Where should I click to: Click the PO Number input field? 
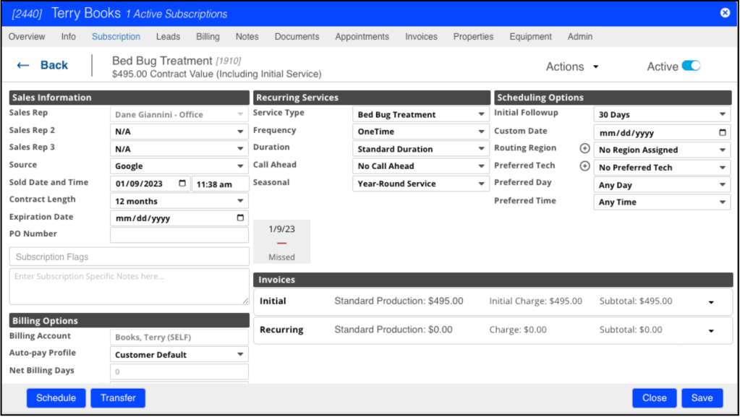click(179, 235)
